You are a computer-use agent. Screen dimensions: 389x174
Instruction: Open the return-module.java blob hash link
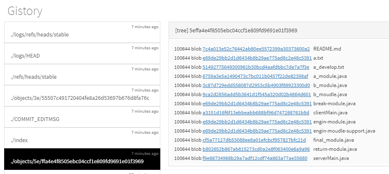pos(256,149)
